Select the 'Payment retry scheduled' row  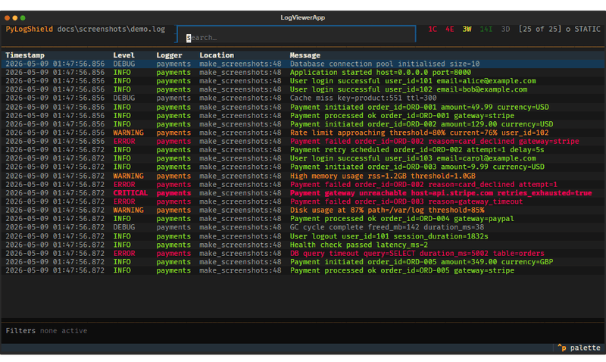pyautogui.click(x=303, y=150)
